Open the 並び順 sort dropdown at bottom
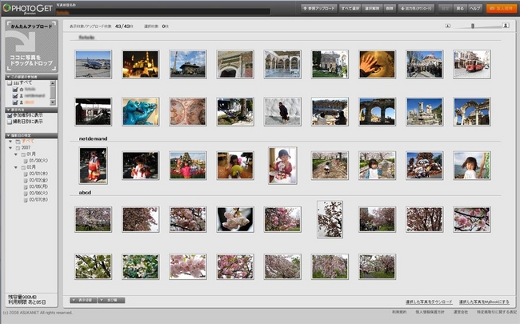Screen dimensions: 520x324 click(x=111, y=300)
